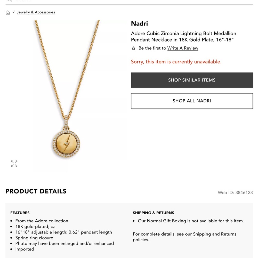This screenshot has width=258, height=258.
Task: Click the home icon in the breadcrumb
Action: click(8, 12)
